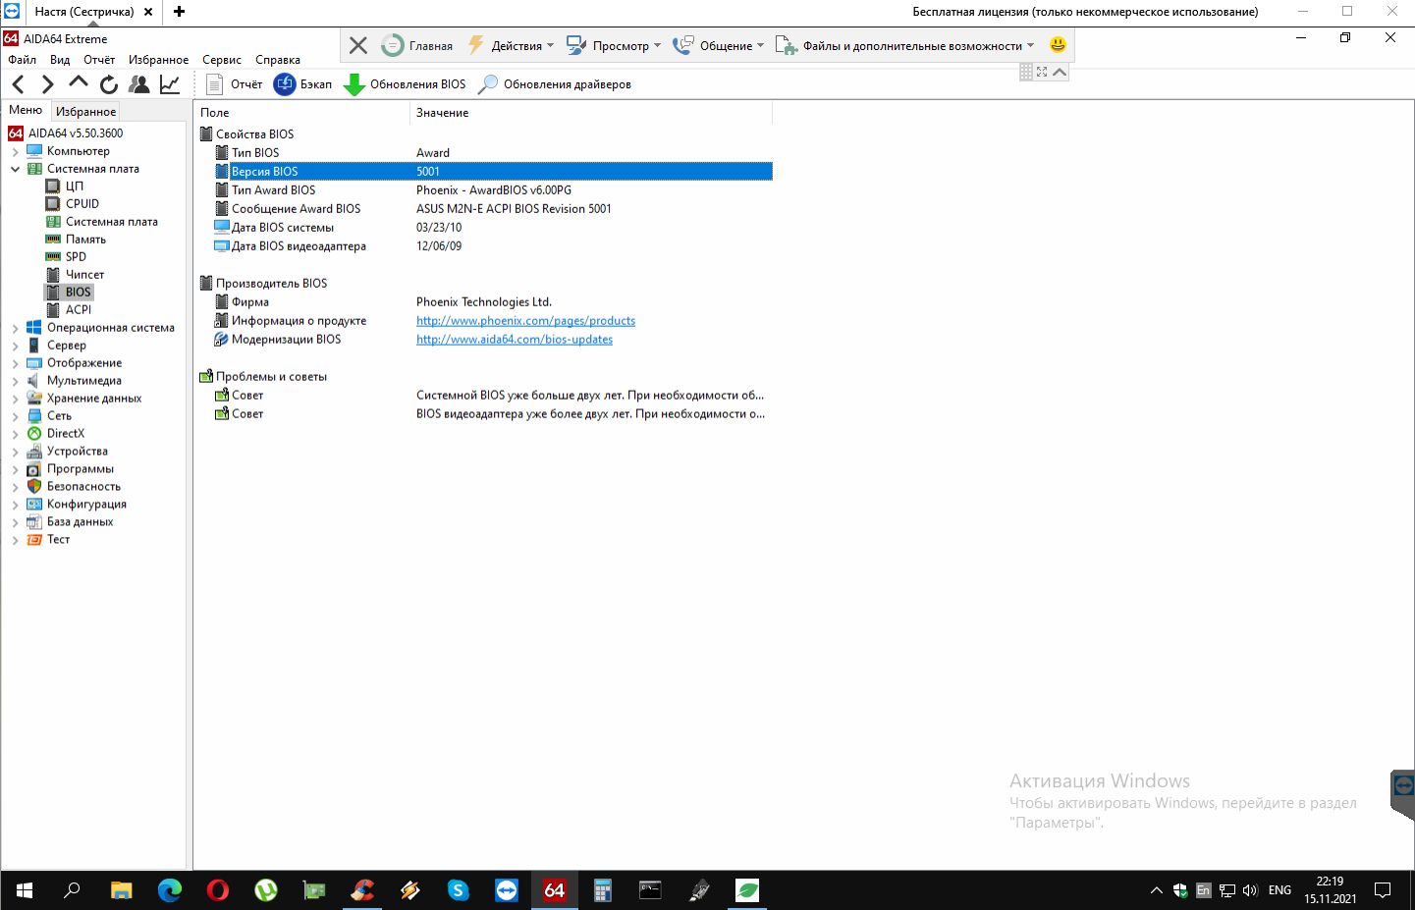The image size is (1415, 910).
Task: Close the Настя (Сестричка) tab
Action: [148, 12]
